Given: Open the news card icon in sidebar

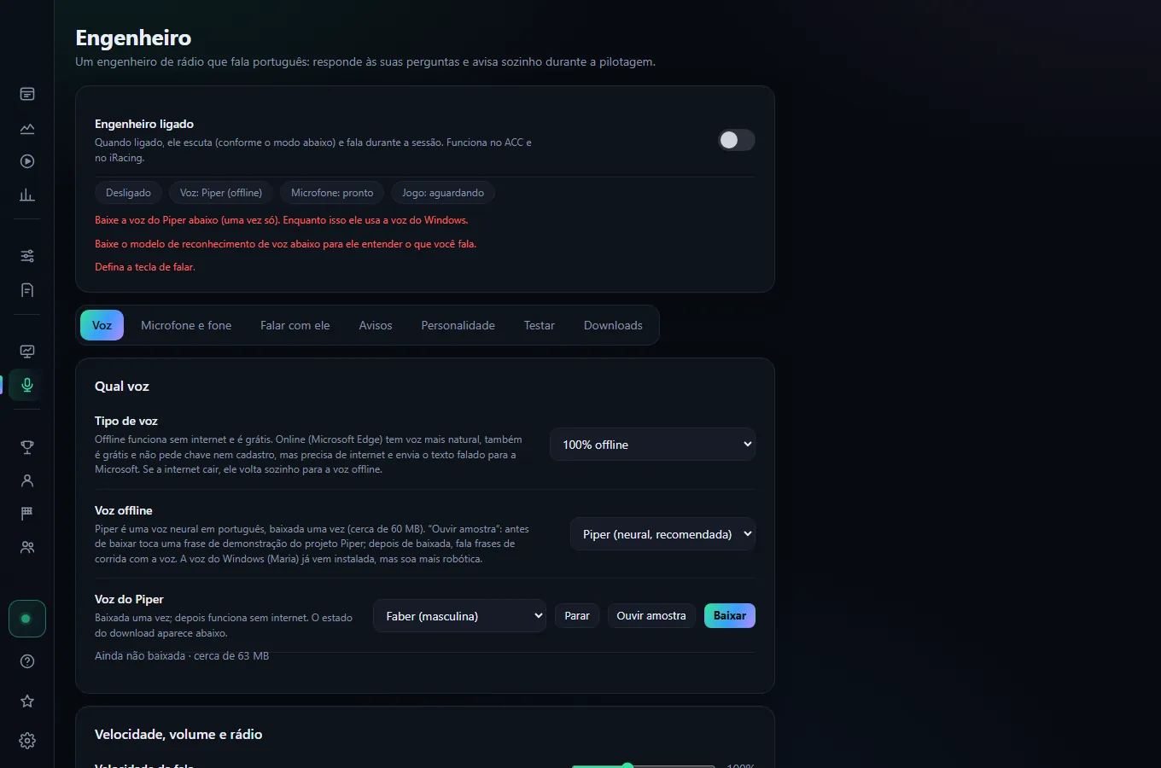Looking at the screenshot, I should (x=27, y=94).
